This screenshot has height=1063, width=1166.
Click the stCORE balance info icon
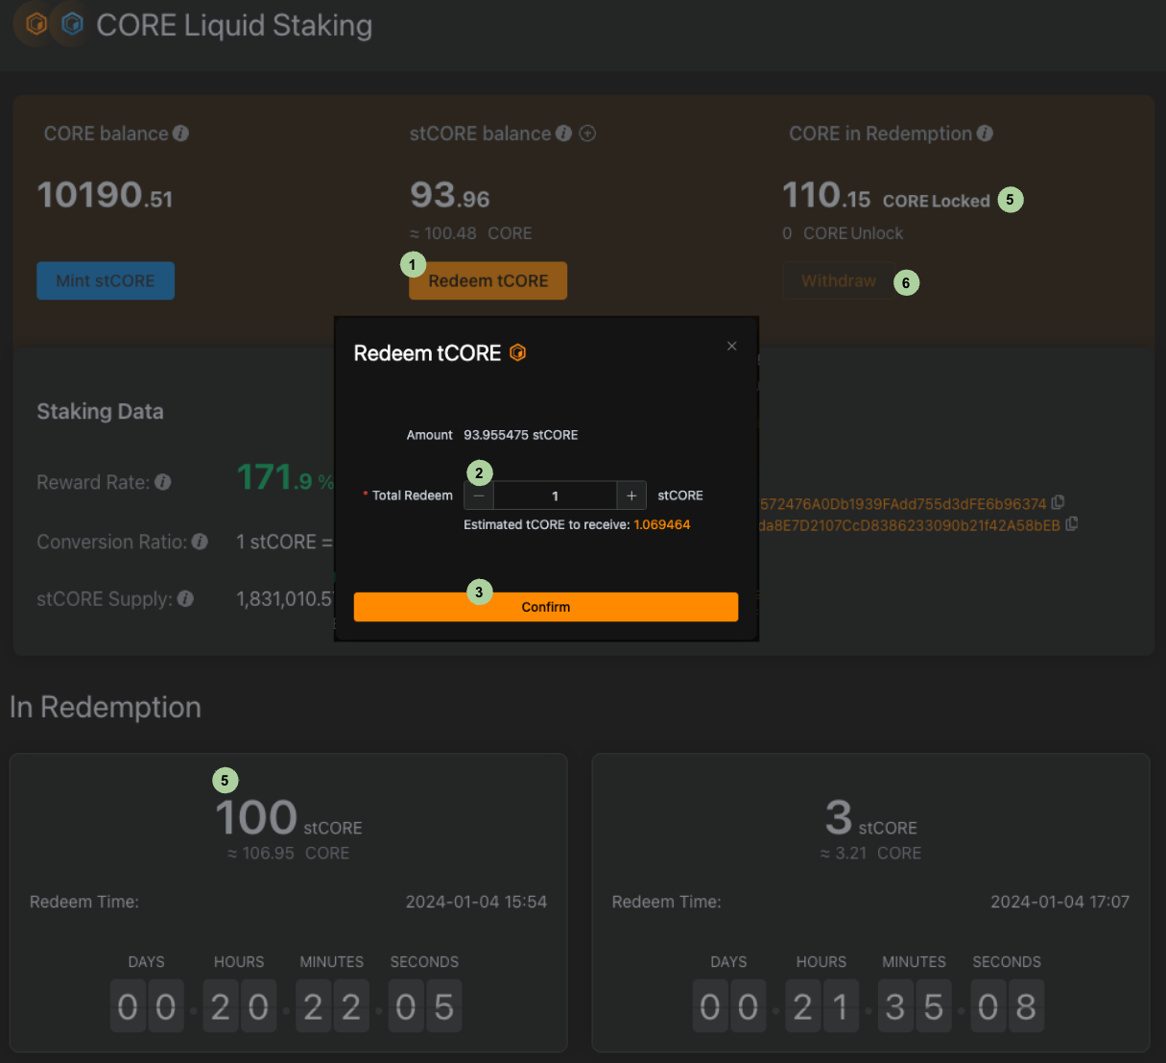pyautogui.click(x=563, y=133)
